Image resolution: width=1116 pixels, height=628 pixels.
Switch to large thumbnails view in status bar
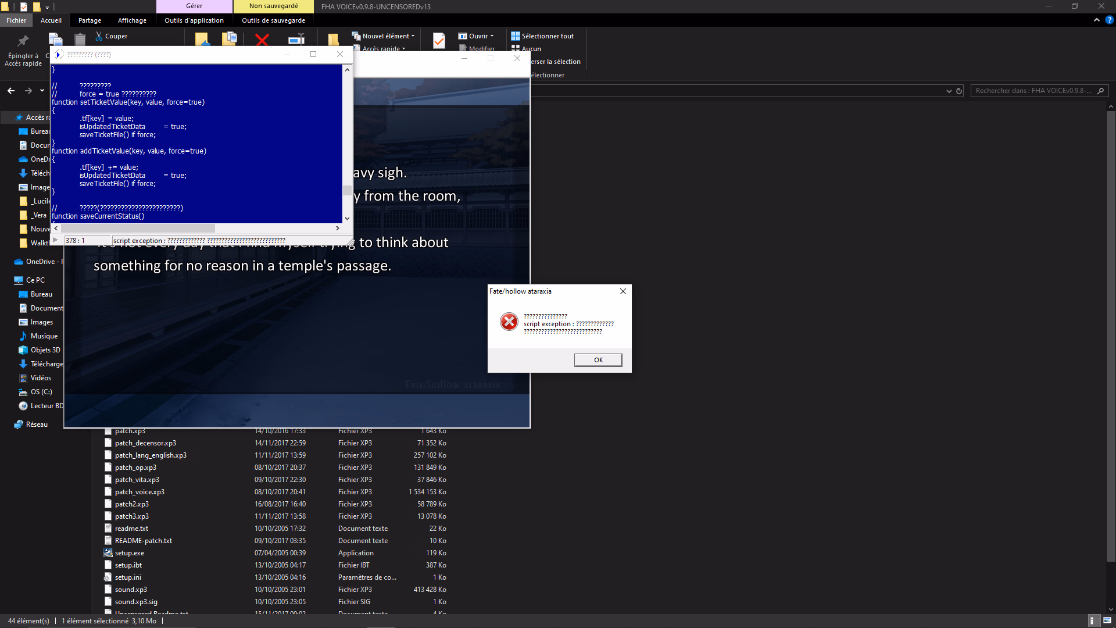tap(1107, 620)
